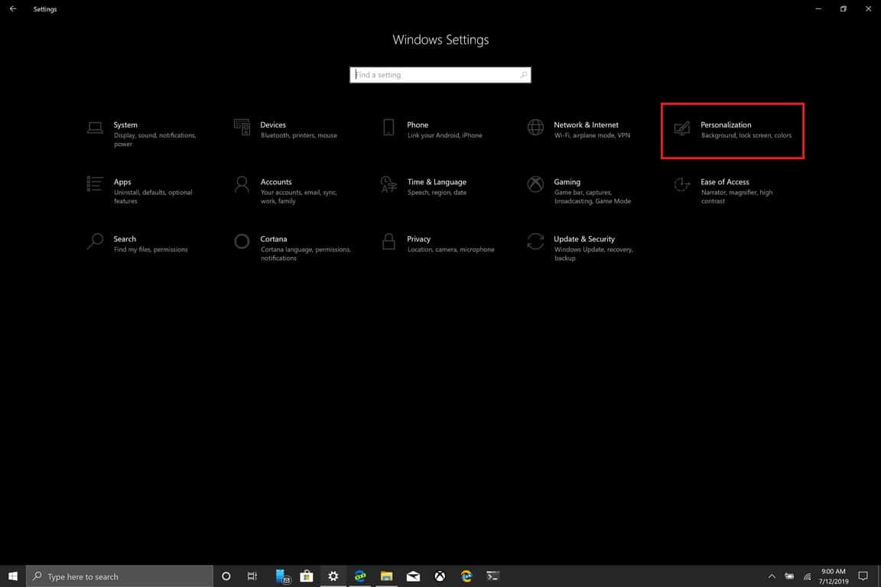Screen dimensions: 881x587
Task: Open the Gaming settings category
Action: (x=580, y=191)
